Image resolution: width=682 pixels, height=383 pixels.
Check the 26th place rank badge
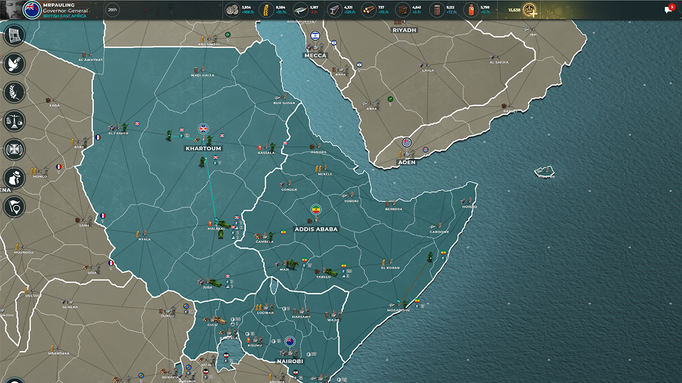pyautogui.click(x=112, y=10)
